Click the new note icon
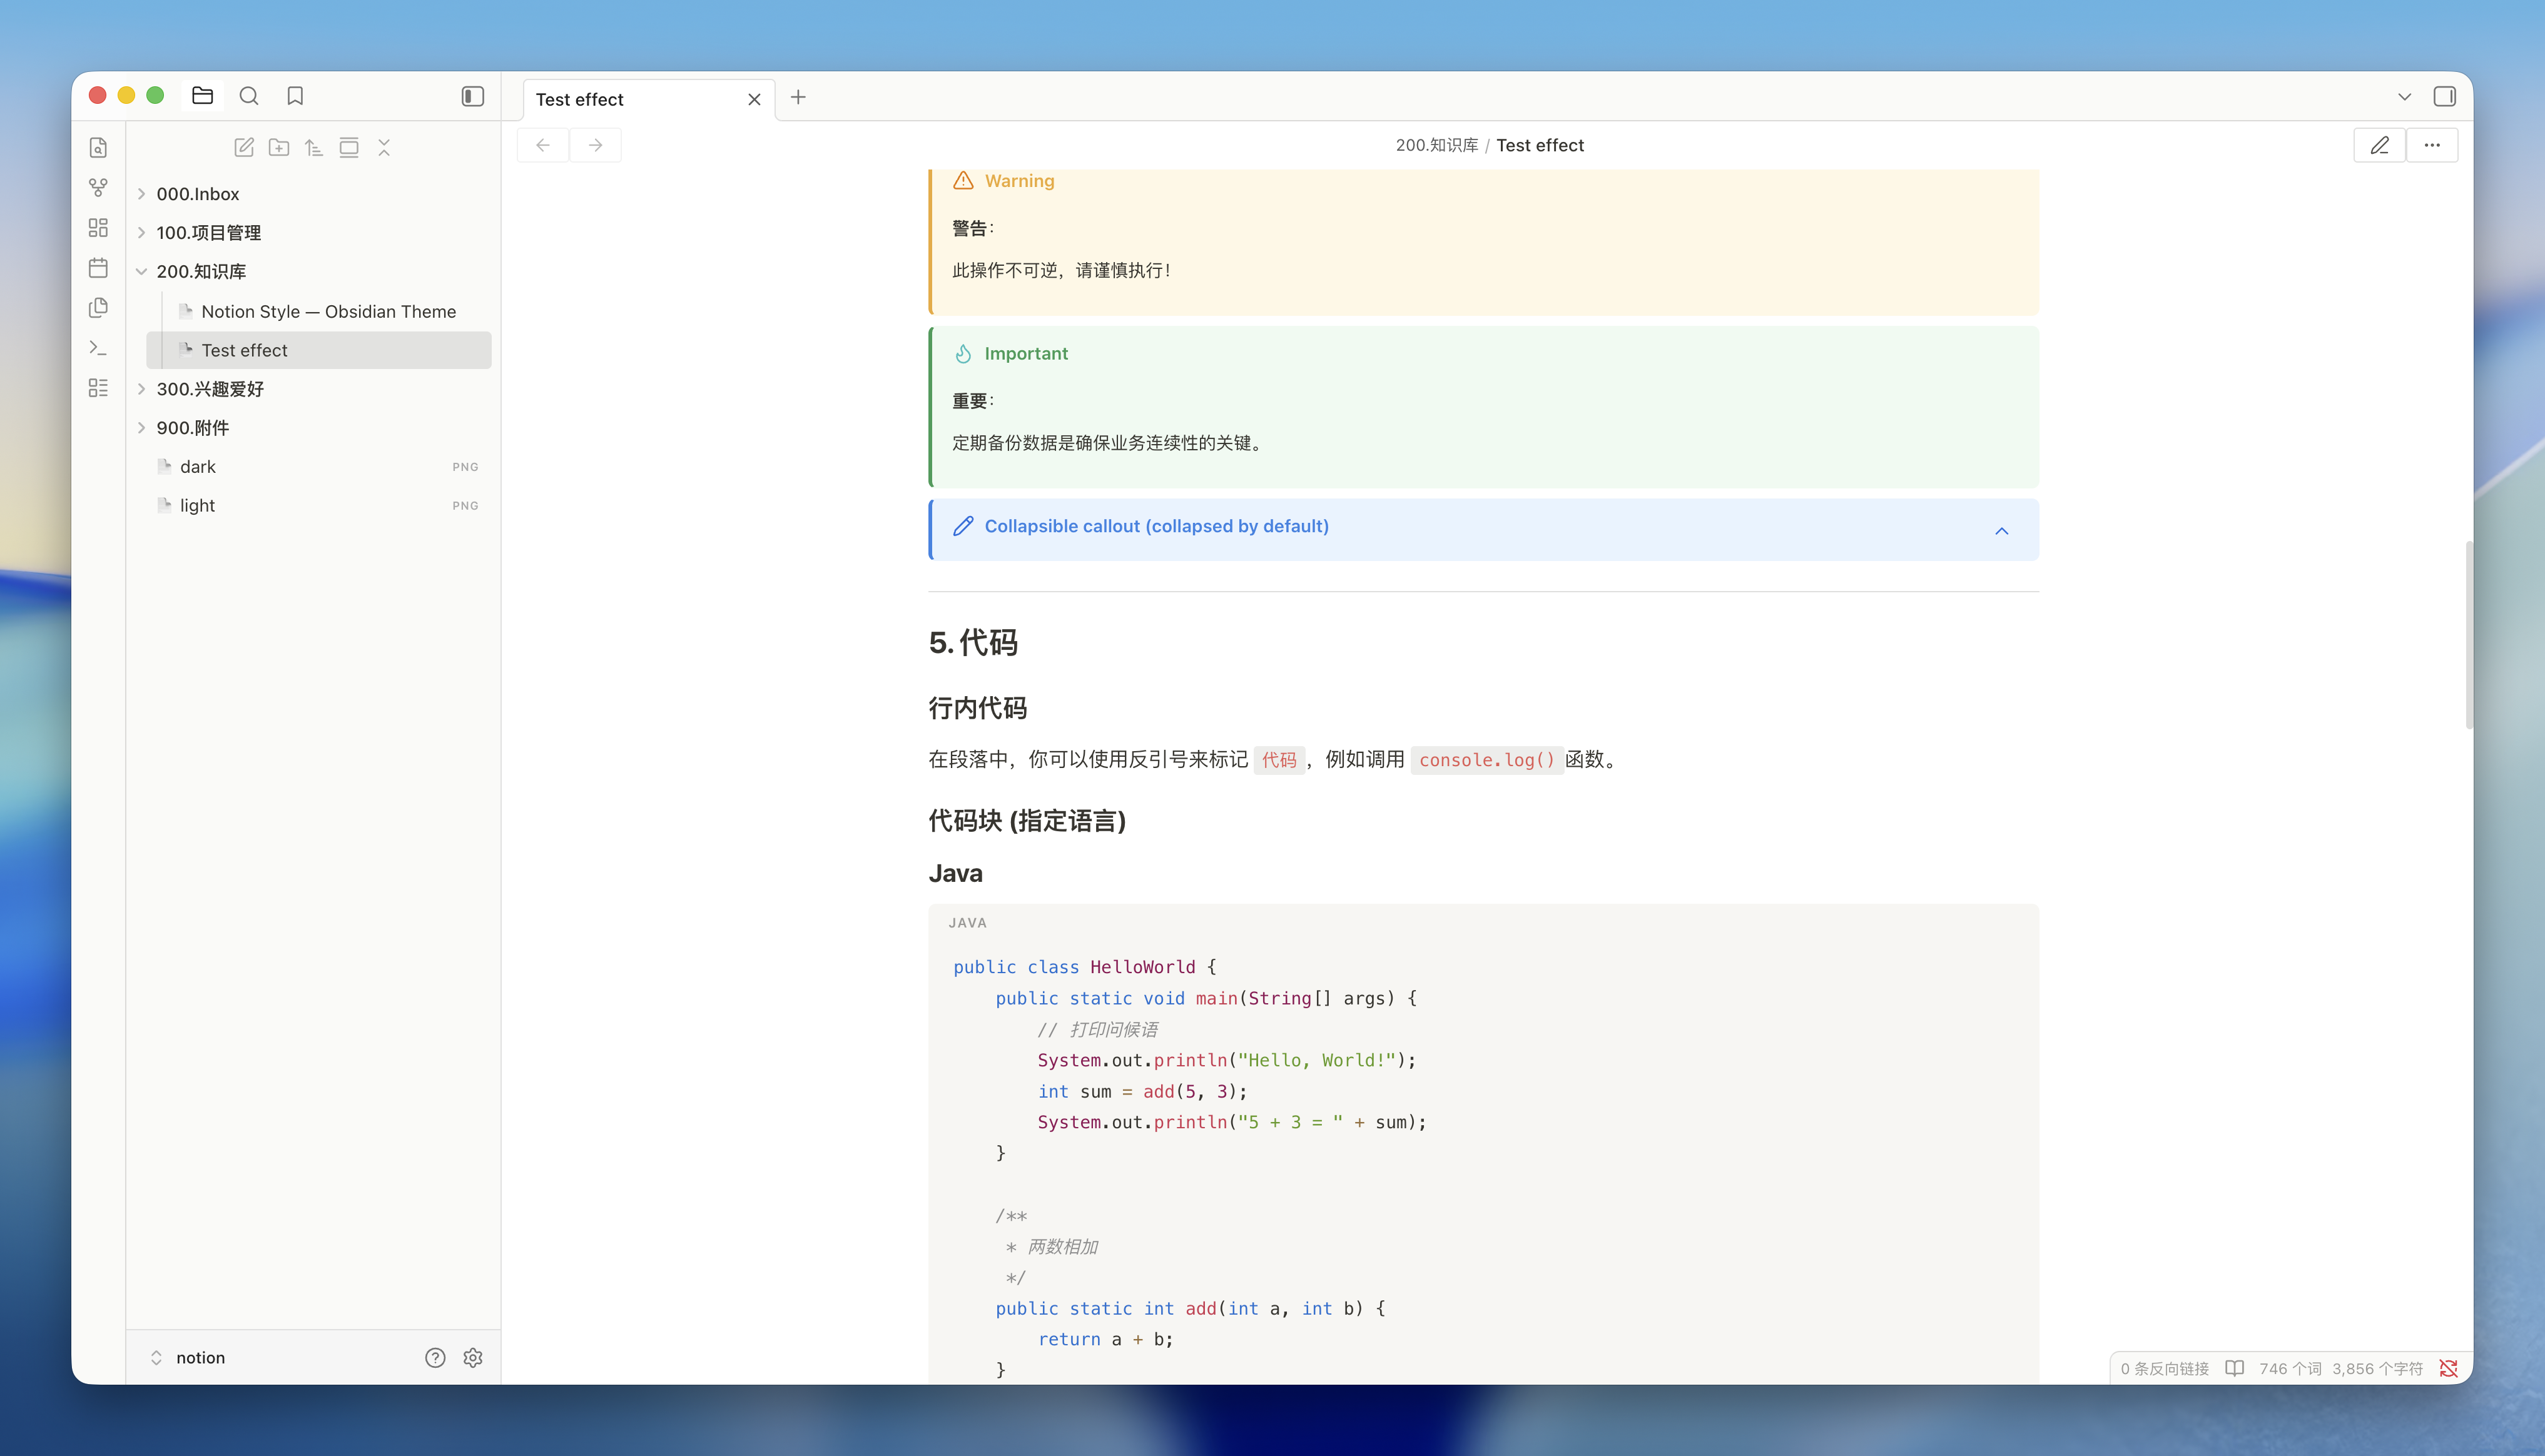Image resolution: width=2545 pixels, height=1456 pixels. click(244, 148)
